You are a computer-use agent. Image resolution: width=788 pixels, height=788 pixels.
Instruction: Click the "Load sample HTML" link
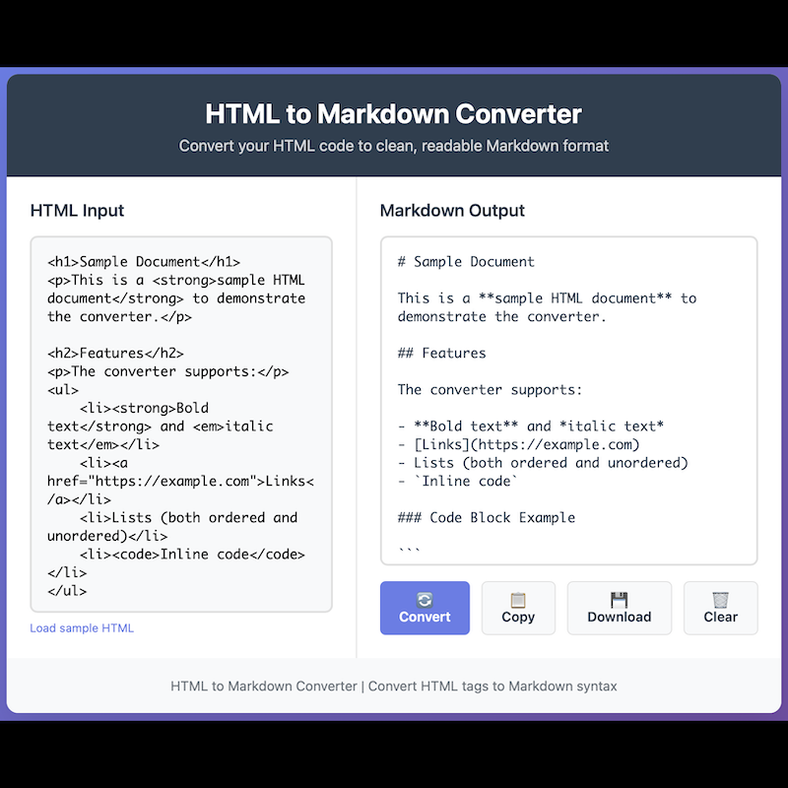pos(82,628)
